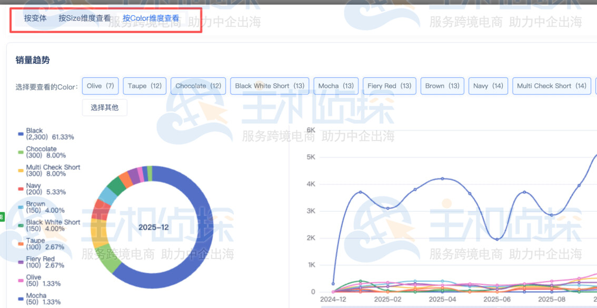Toggle the Brown (13) color chip

point(442,86)
